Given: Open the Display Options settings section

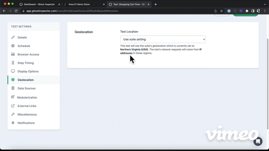Looking at the screenshot, I should point(33,71).
